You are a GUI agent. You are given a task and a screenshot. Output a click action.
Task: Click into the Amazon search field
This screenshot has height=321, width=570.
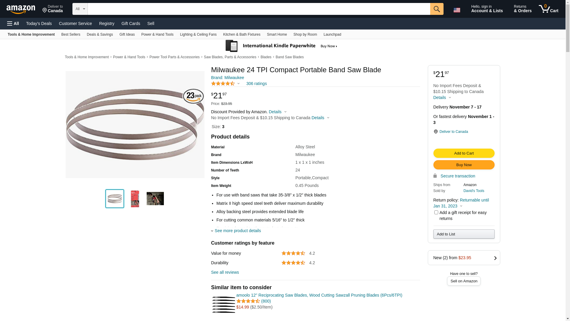[x=259, y=9]
